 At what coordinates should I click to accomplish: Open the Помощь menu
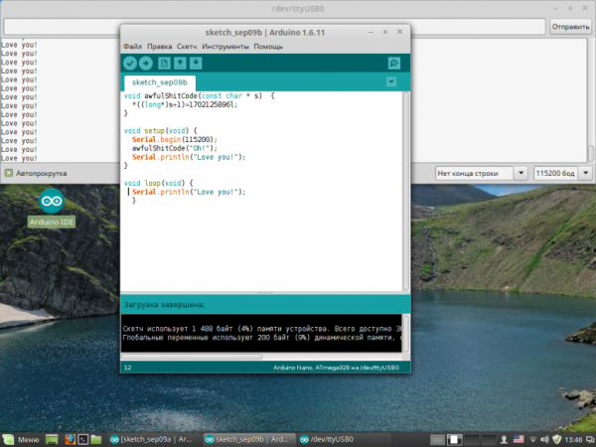(x=268, y=47)
